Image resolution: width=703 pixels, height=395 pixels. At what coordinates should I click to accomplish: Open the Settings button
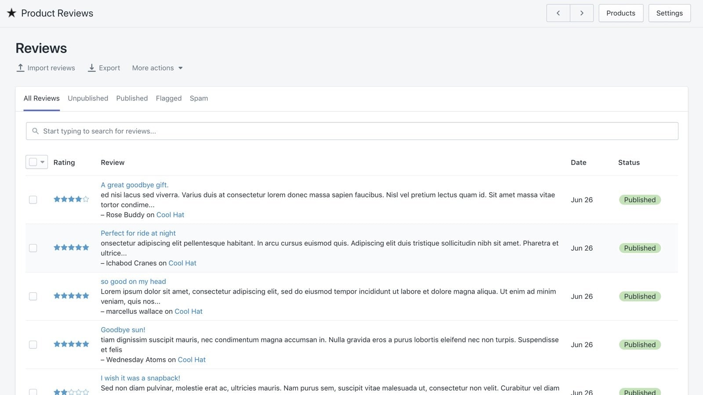[x=669, y=13]
